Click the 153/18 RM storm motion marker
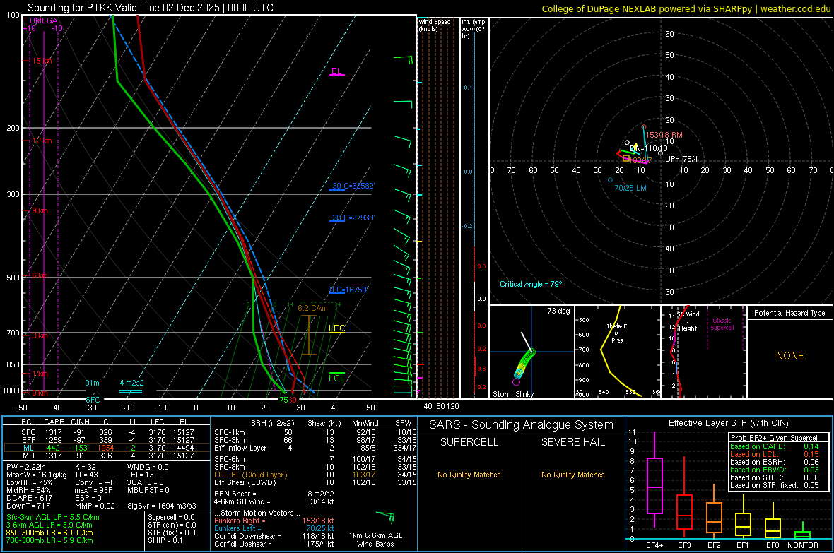 (x=664, y=135)
